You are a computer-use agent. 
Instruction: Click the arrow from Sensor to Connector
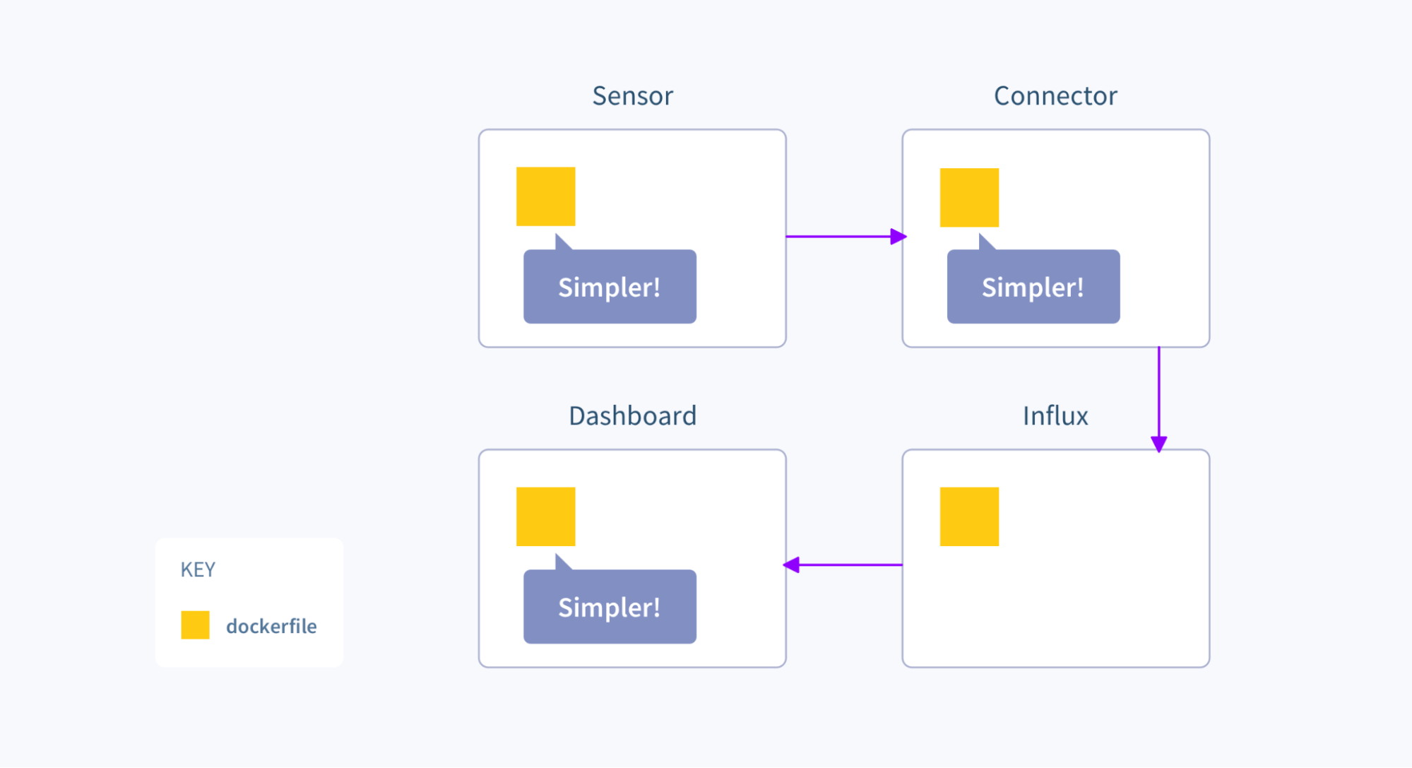tap(841, 237)
